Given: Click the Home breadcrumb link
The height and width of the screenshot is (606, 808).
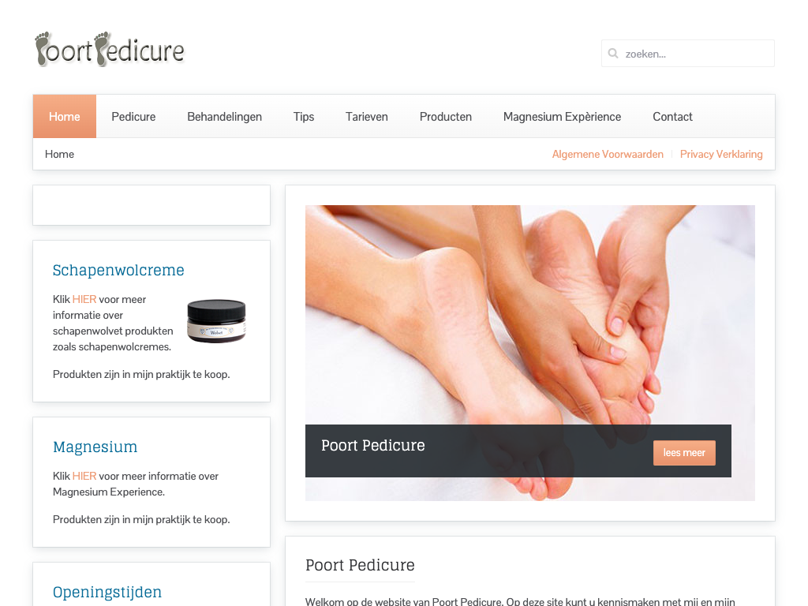Looking at the screenshot, I should tap(59, 154).
